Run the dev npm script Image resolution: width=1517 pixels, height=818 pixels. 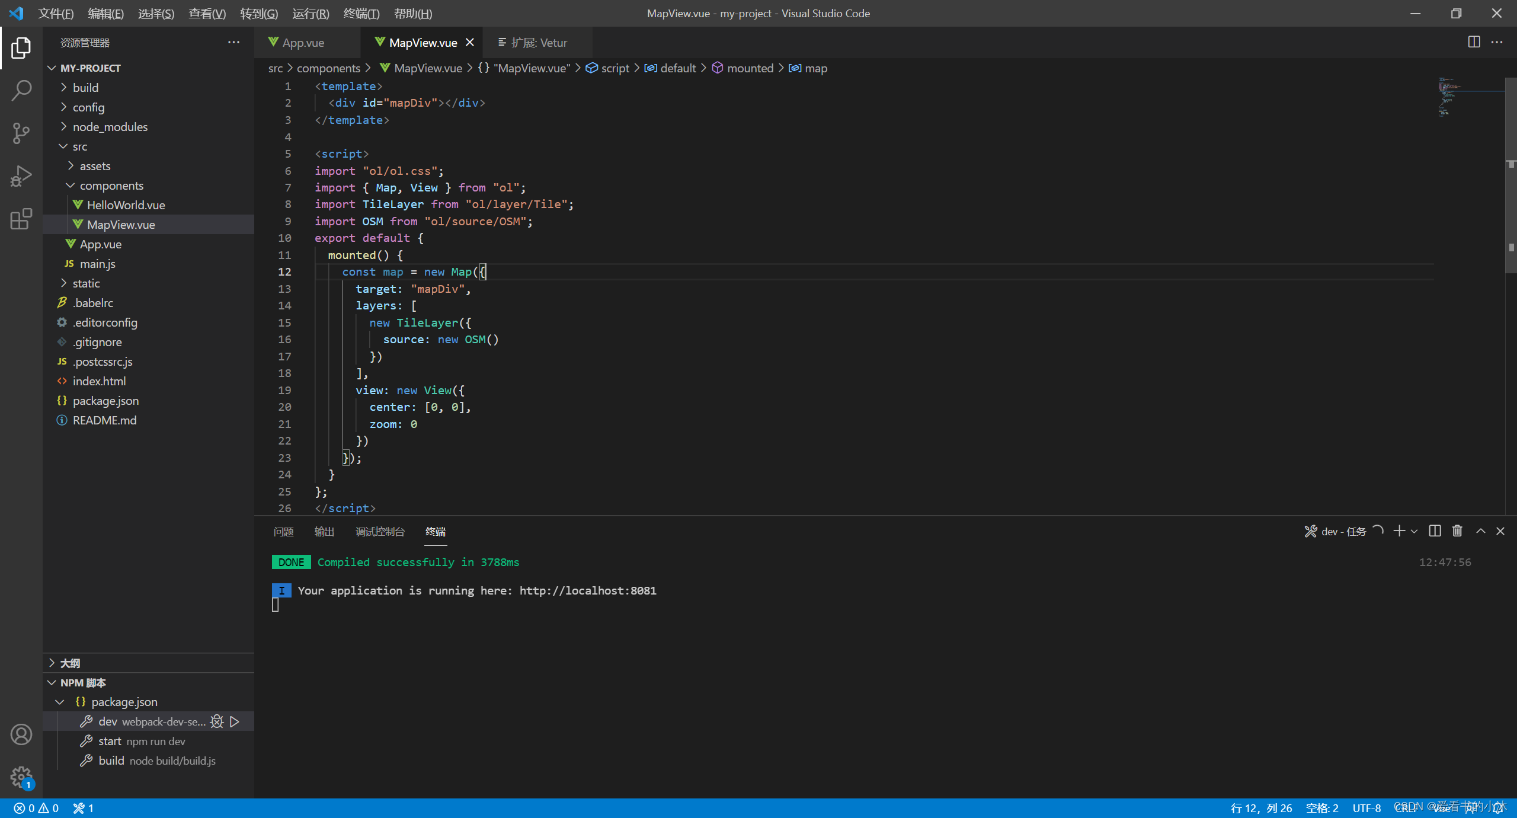click(x=235, y=721)
